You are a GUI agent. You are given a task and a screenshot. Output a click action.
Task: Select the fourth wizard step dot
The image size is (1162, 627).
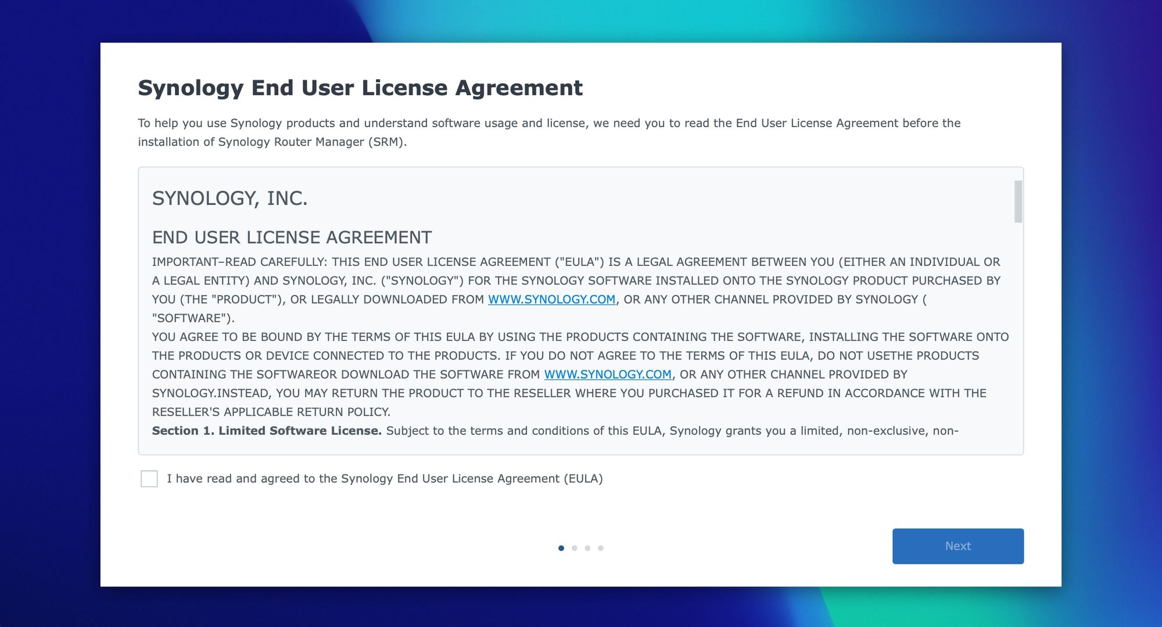tap(601, 548)
